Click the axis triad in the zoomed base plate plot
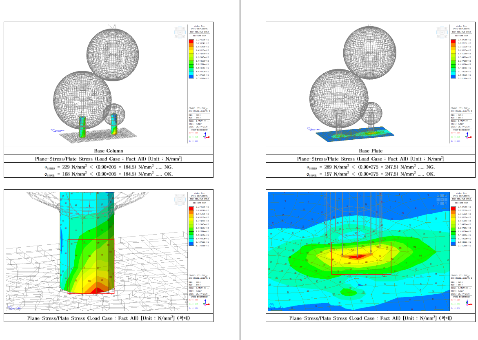The image size is (478, 340). [469, 302]
